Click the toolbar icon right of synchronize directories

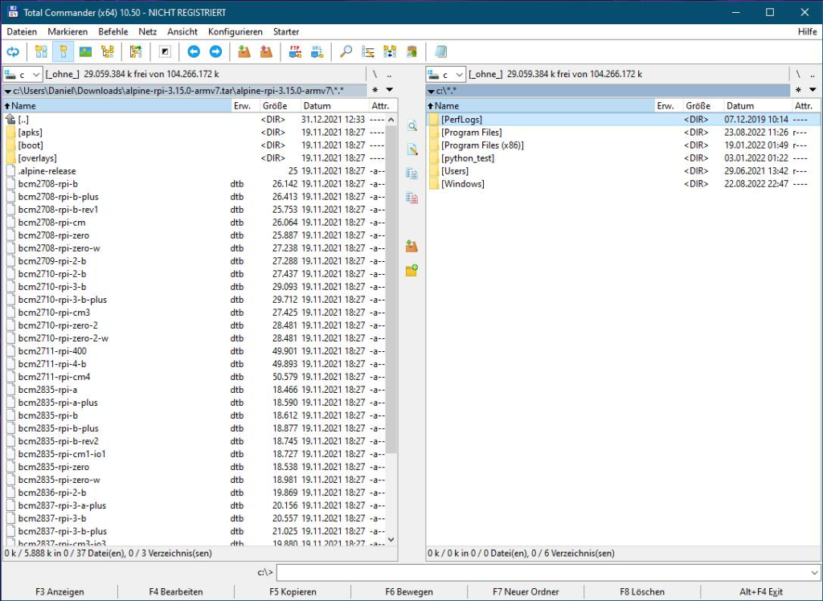click(x=412, y=51)
